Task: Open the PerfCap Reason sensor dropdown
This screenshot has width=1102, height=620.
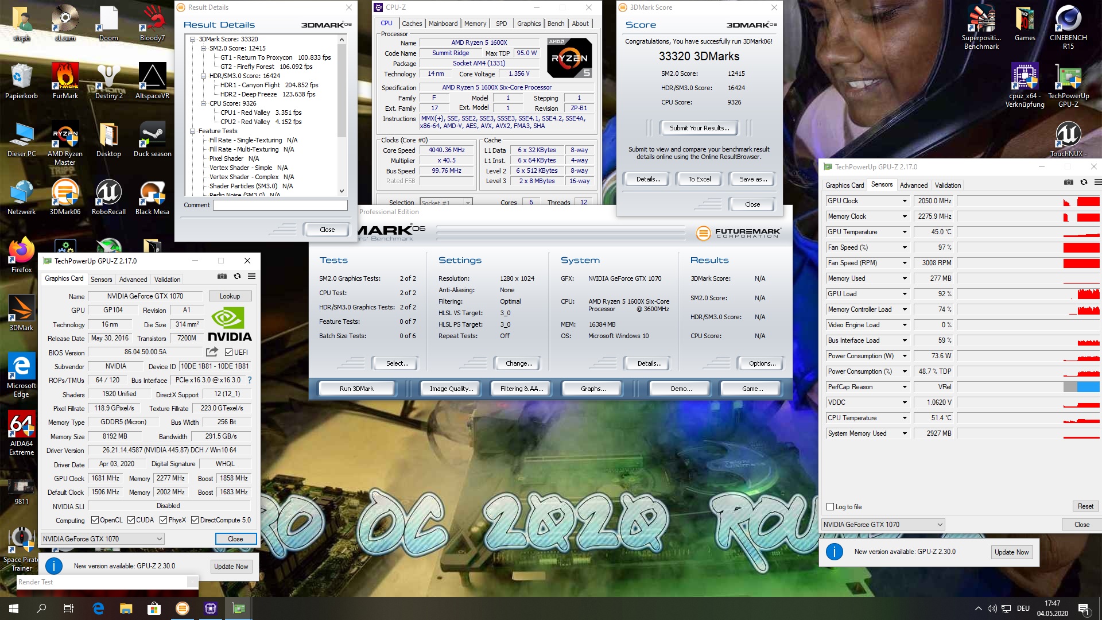Action: [905, 387]
